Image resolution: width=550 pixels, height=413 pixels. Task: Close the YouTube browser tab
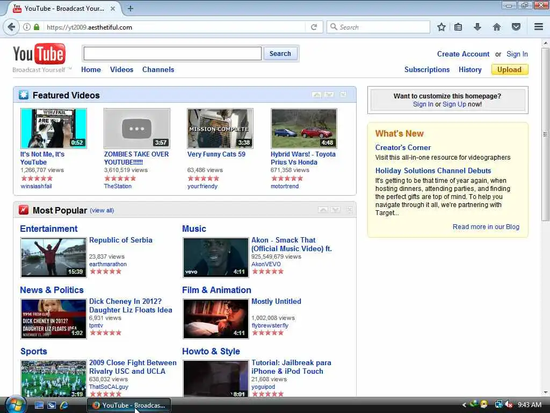click(x=113, y=9)
